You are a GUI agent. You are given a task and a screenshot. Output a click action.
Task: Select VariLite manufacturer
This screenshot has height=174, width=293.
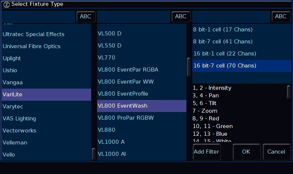(47, 94)
